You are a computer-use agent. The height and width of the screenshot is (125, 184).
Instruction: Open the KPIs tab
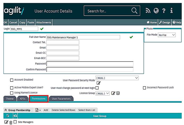point(23,99)
